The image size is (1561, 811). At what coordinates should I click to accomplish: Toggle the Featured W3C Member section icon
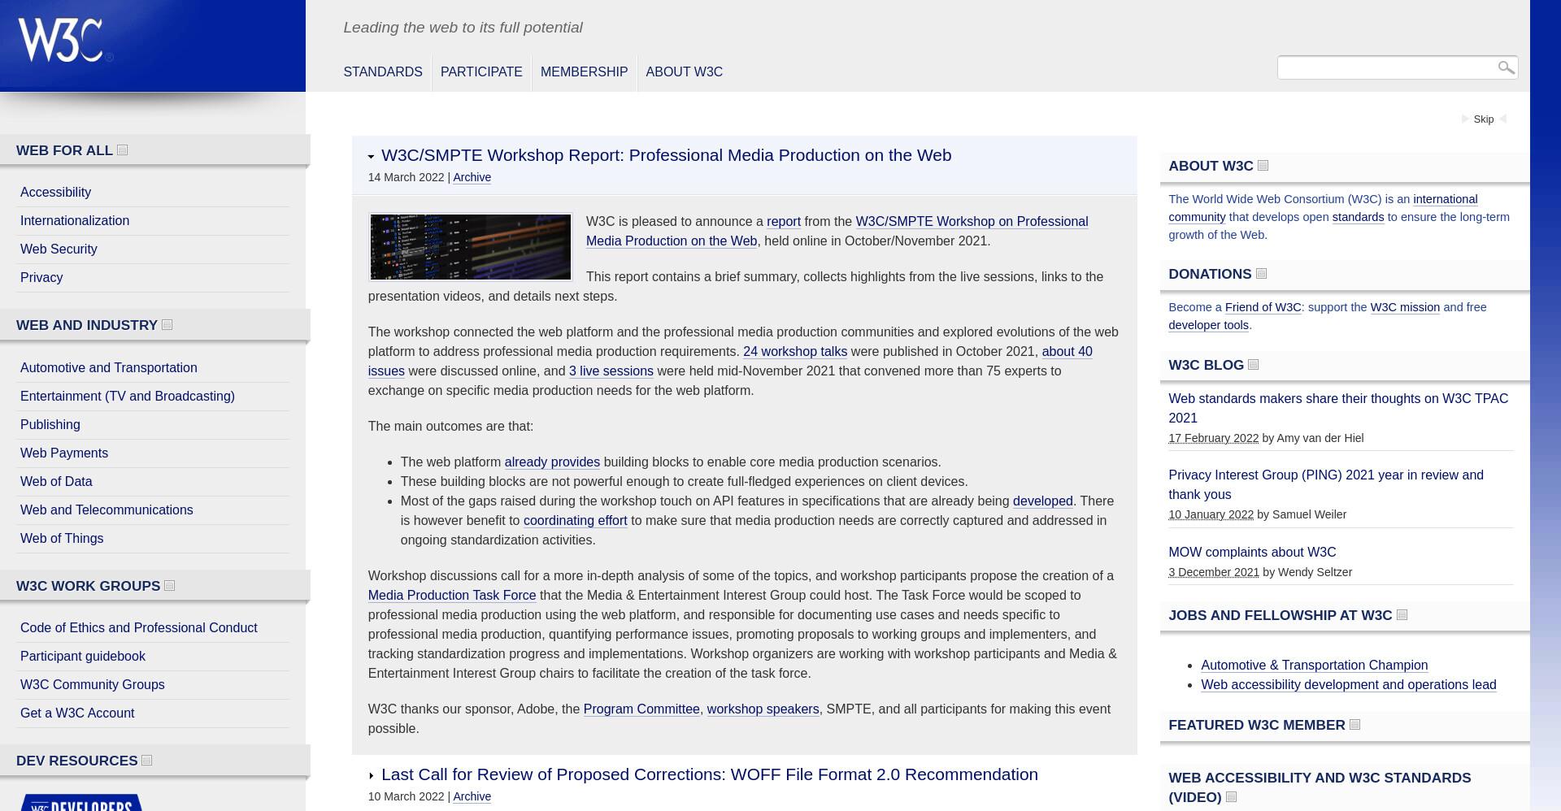[x=1355, y=725]
